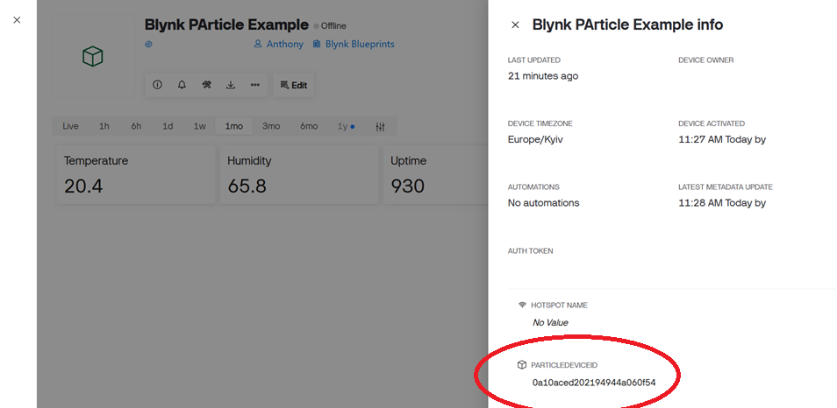
Task: Select the 3mo time range tab
Action: click(x=271, y=126)
